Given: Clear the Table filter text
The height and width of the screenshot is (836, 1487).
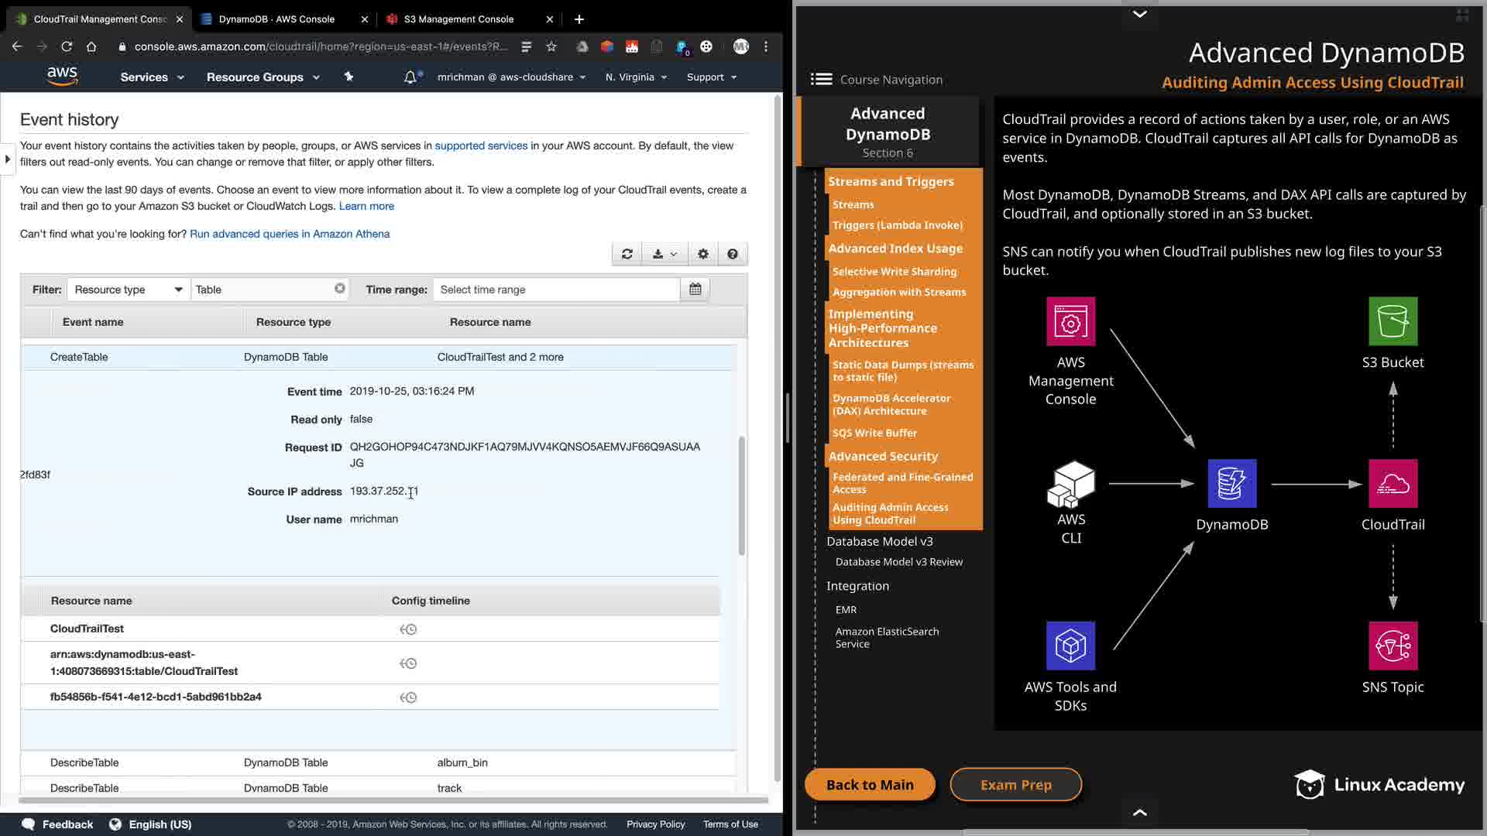Looking at the screenshot, I should [339, 289].
